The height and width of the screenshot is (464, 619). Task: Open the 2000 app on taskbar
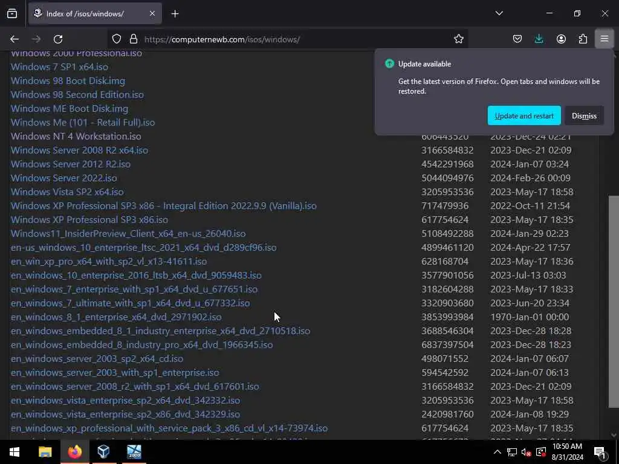click(134, 452)
